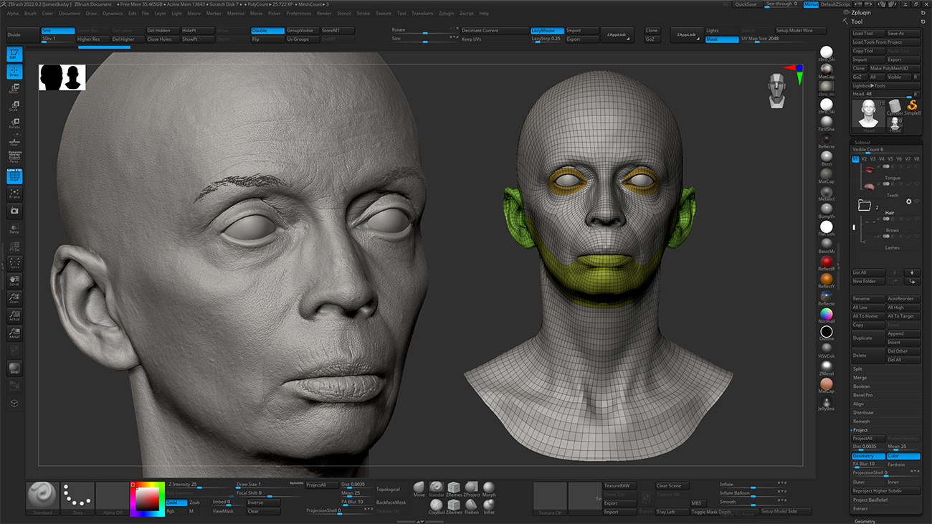The image size is (932, 524).
Task: Toggle the Geometry projection option
Action: coord(868,456)
